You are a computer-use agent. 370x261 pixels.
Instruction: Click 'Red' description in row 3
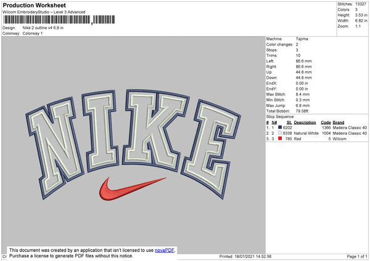(x=298, y=139)
